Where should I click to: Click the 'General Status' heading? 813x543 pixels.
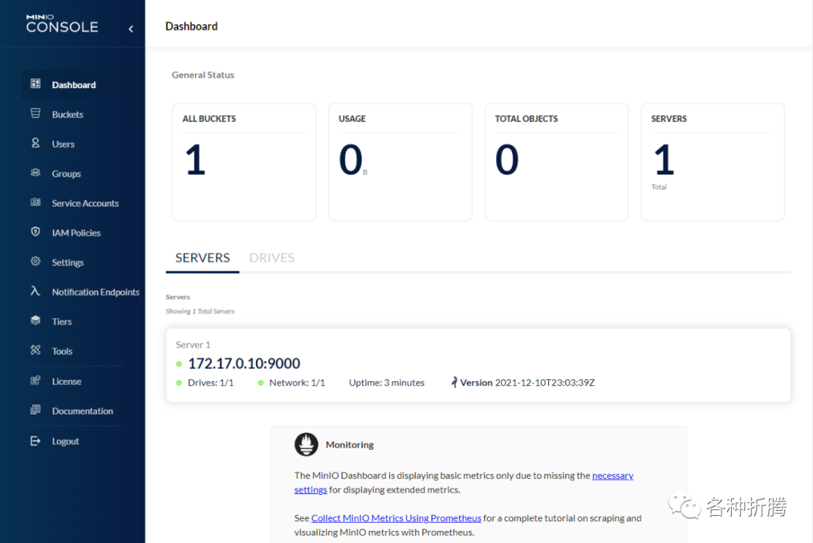tap(202, 74)
